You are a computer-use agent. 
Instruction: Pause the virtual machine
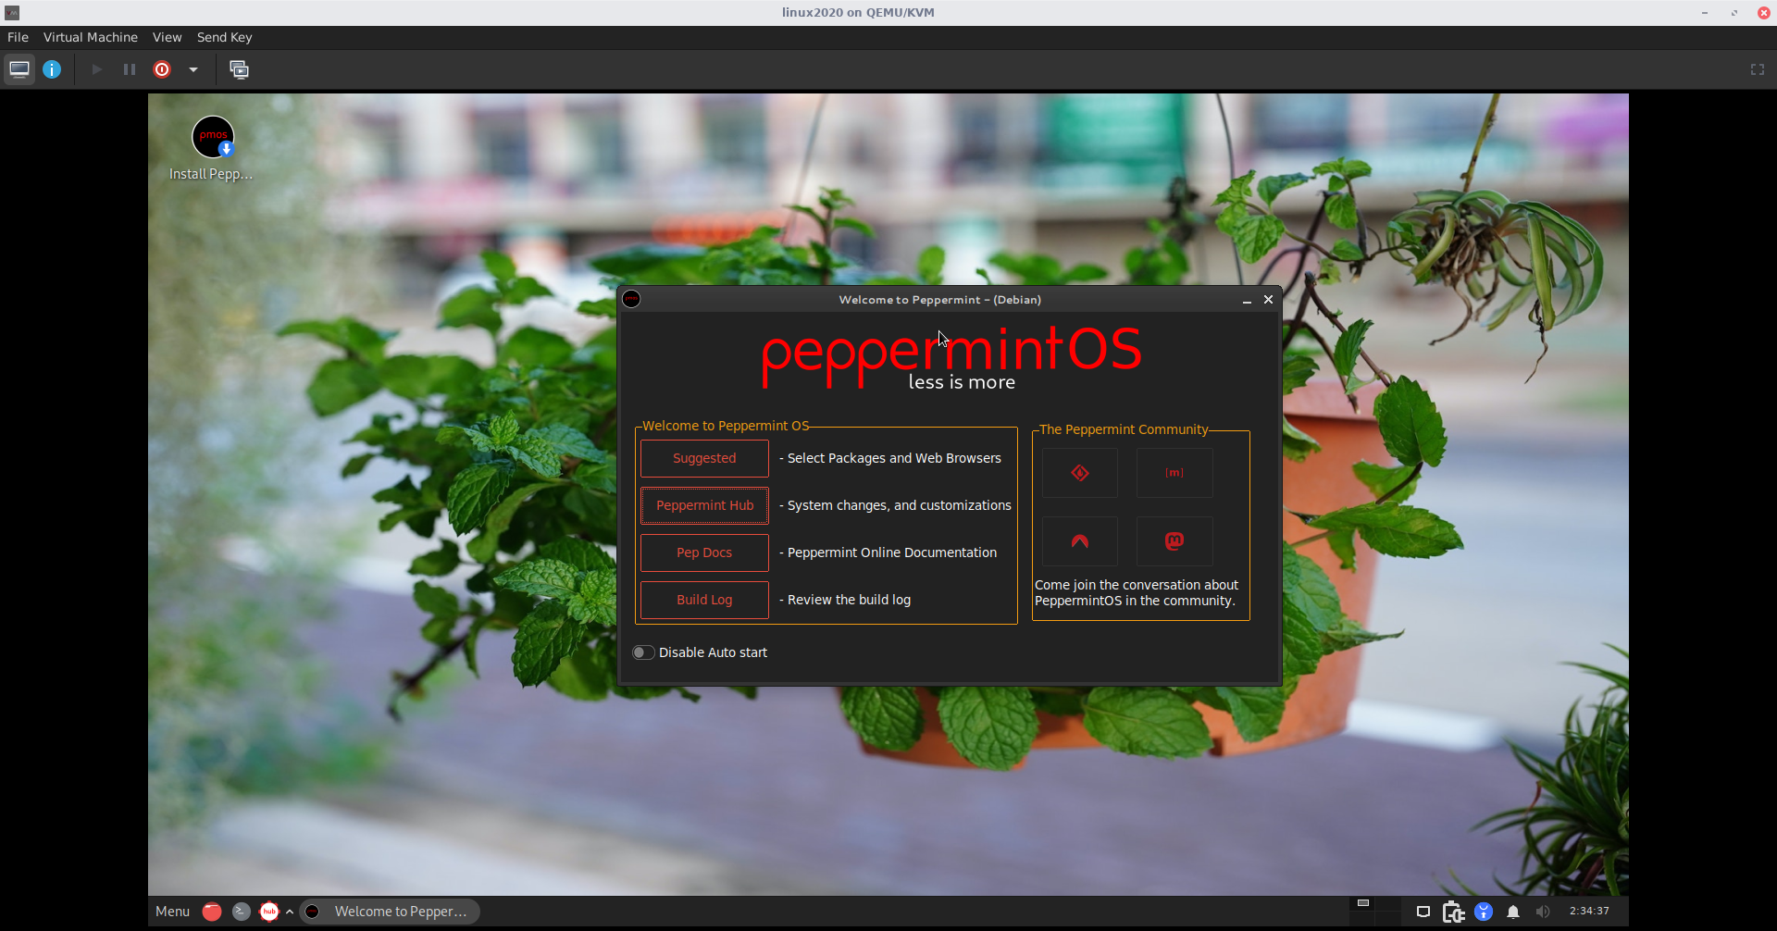(129, 68)
